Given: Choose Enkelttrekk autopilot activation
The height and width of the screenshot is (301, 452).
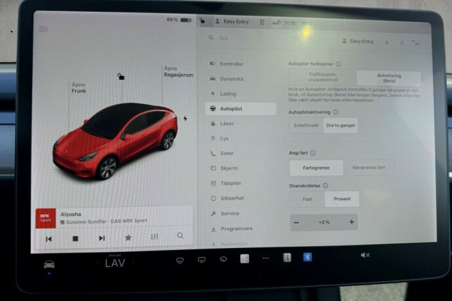Looking at the screenshot, I should click(306, 125).
